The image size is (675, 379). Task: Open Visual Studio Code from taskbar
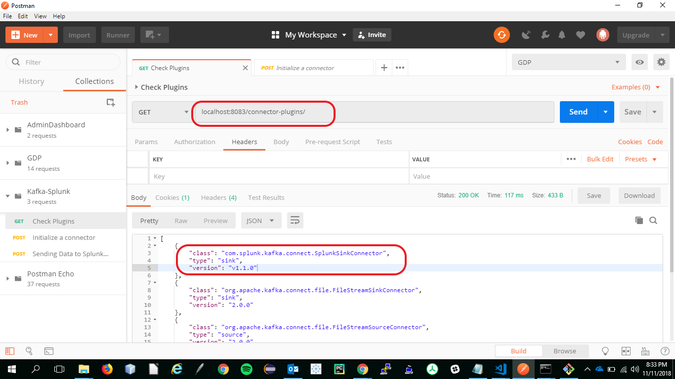pos(501,369)
